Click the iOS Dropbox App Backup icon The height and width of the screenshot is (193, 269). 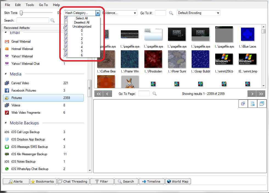pyautogui.click(x=7, y=139)
